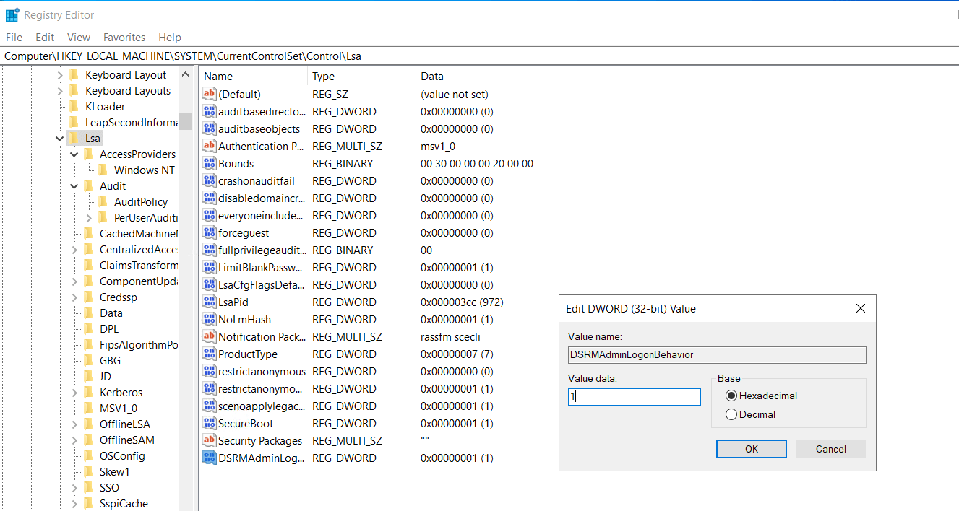Click the crashonauditfail DWORD icon
Screen dimensions: 959x511
click(210, 180)
